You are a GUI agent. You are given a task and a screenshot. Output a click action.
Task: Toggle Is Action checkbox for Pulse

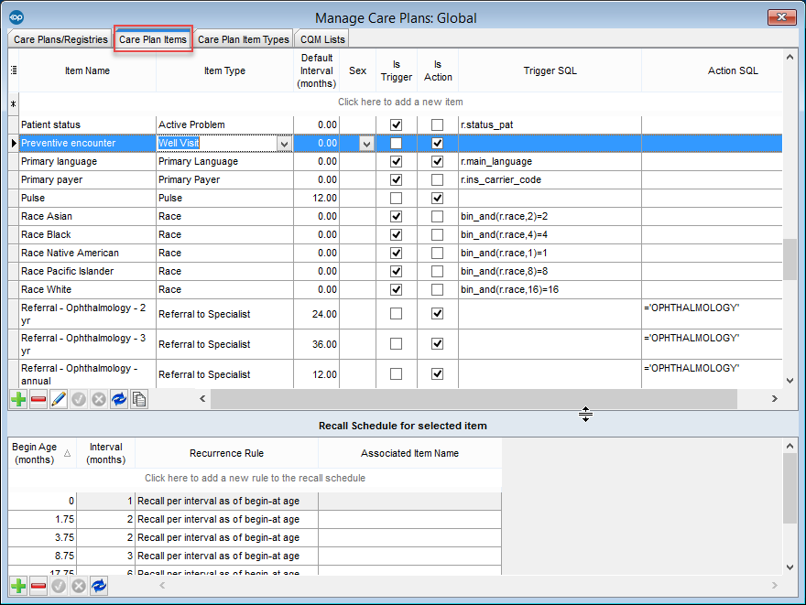(438, 198)
